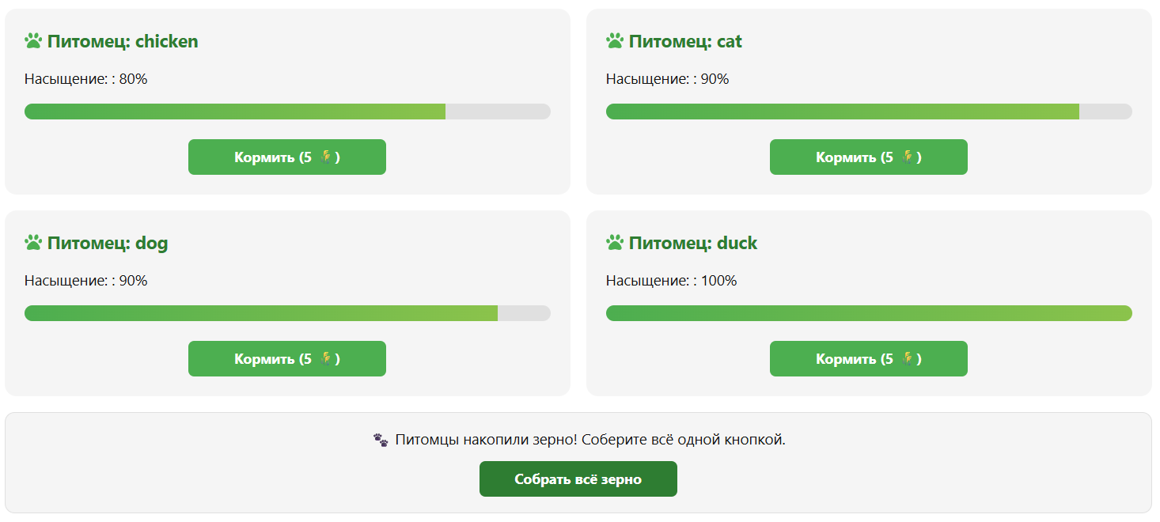1160x522 pixels.
Task: Click grain icon on chicken's feed button
Action: click(x=325, y=157)
